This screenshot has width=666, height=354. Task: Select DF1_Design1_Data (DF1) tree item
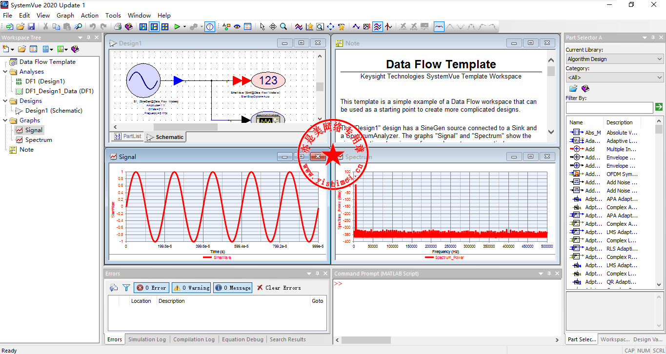(x=60, y=91)
